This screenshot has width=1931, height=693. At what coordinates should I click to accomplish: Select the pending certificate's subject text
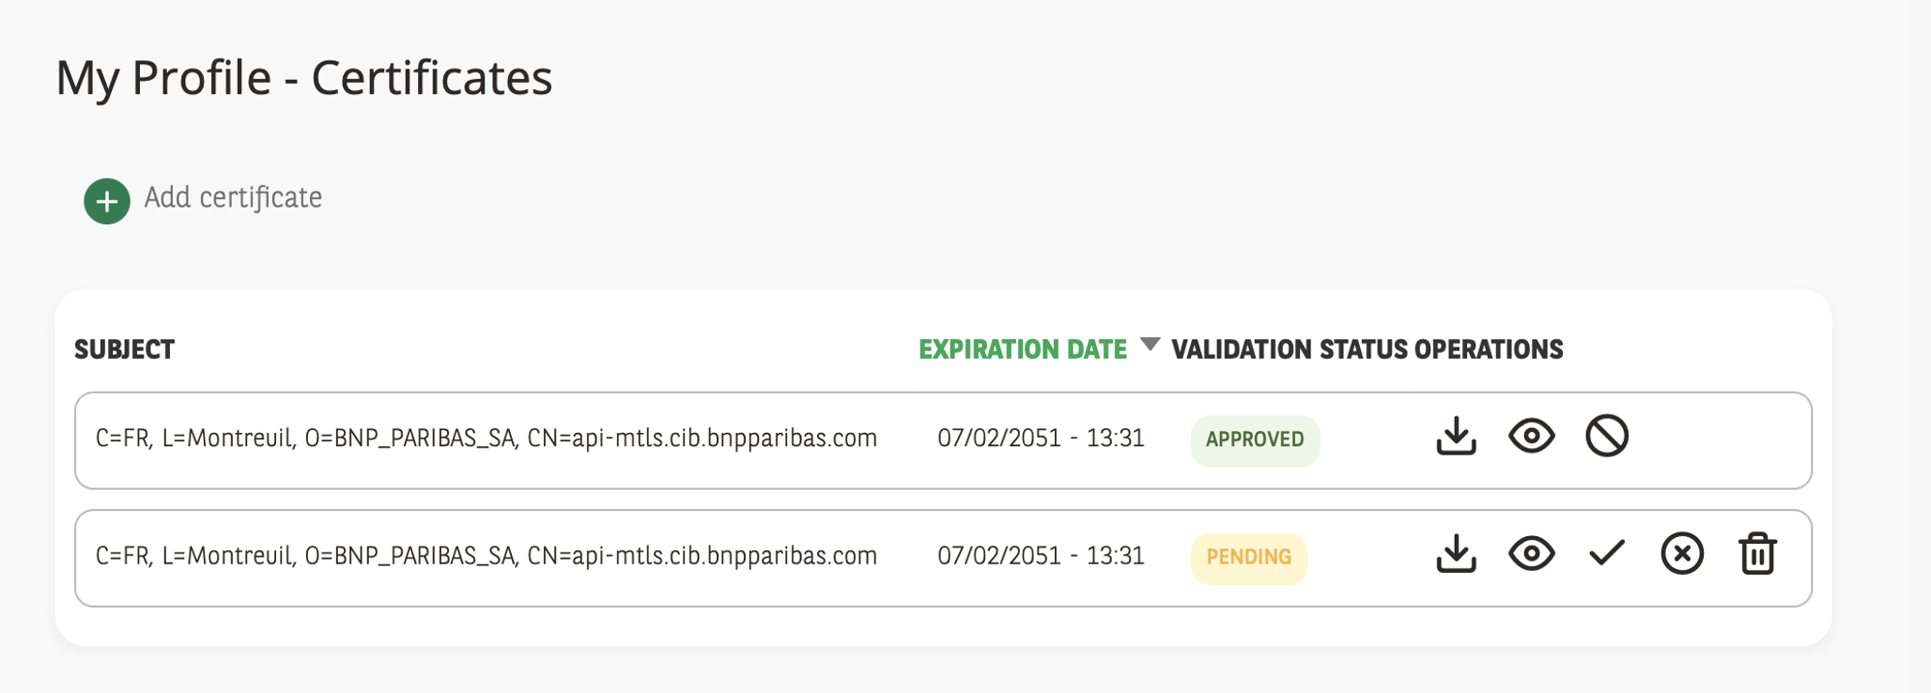click(x=486, y=556)
